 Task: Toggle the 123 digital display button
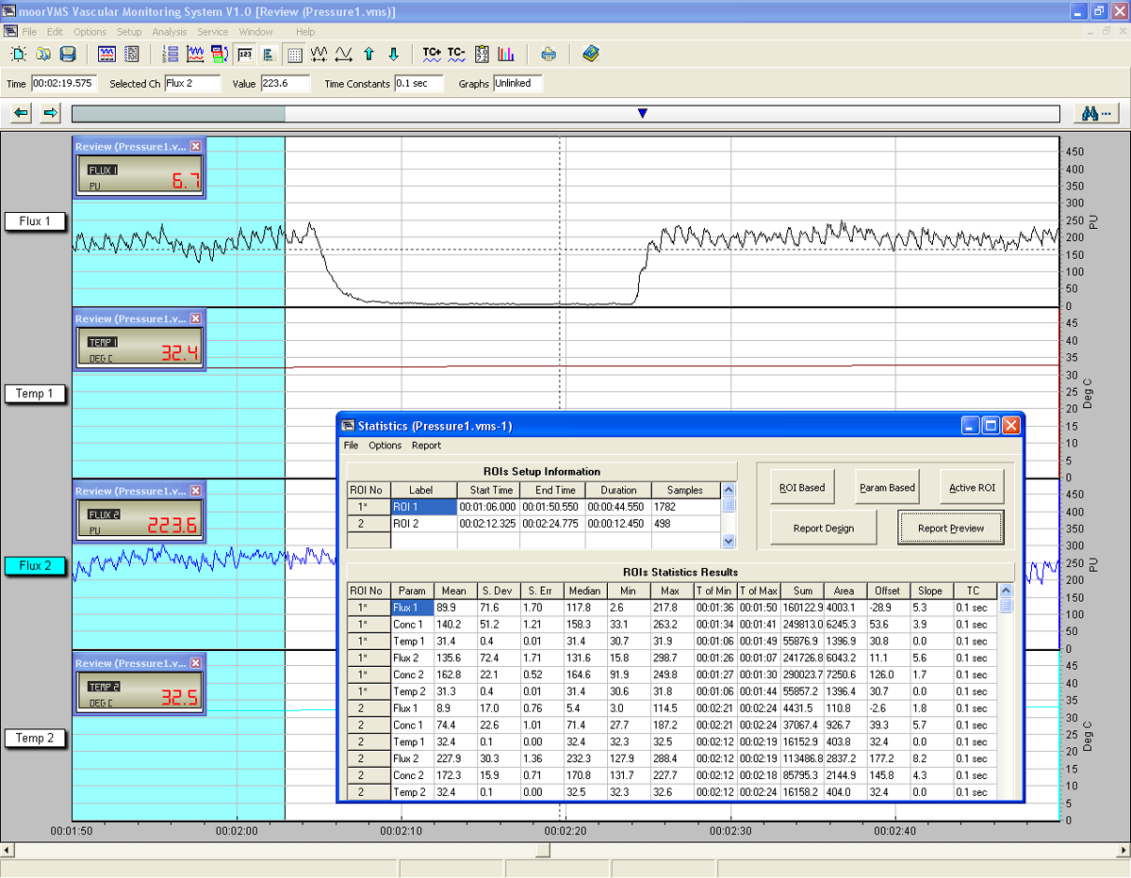coord(245,54)
